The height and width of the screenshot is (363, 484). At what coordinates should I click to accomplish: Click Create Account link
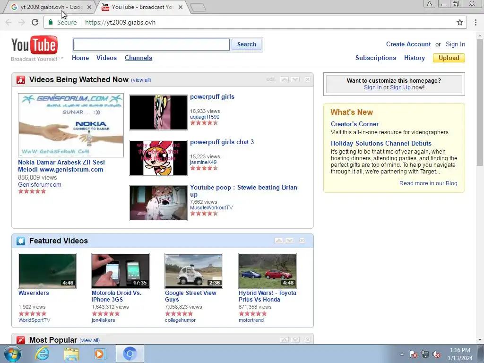point(408,44)
